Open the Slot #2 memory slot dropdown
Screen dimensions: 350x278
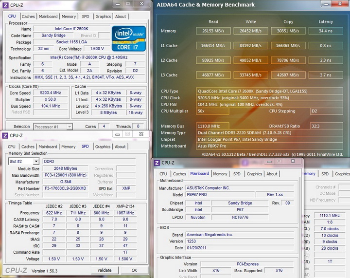click(24, 161)
